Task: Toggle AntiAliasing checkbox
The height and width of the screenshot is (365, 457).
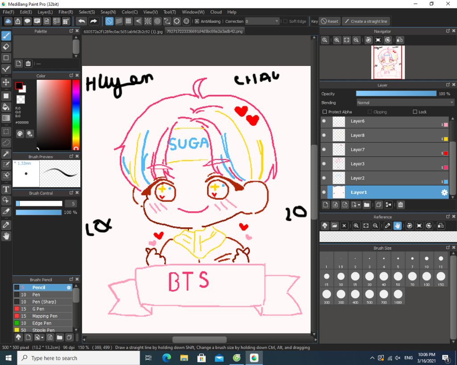Action: [197, 21]
